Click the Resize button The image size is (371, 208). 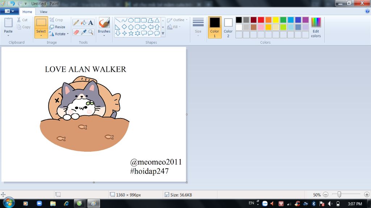[57, 27]
